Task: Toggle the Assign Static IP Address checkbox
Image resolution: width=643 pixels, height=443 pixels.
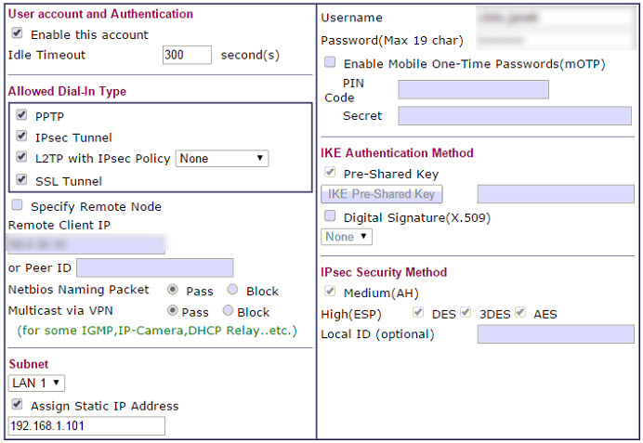Action: (17, 405)
